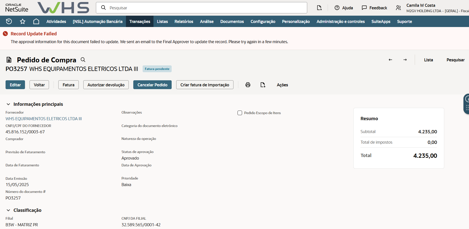469x229 pixels.
Task: Open the create new document icon in header
Action: pyautogui.click(x=319, y=8)
